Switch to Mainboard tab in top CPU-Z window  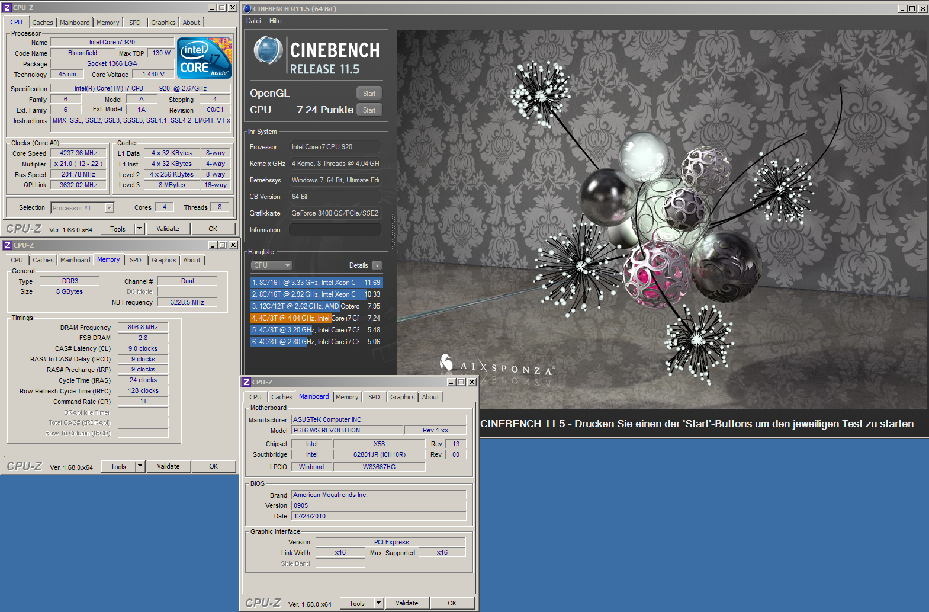[x=75, y=23]
